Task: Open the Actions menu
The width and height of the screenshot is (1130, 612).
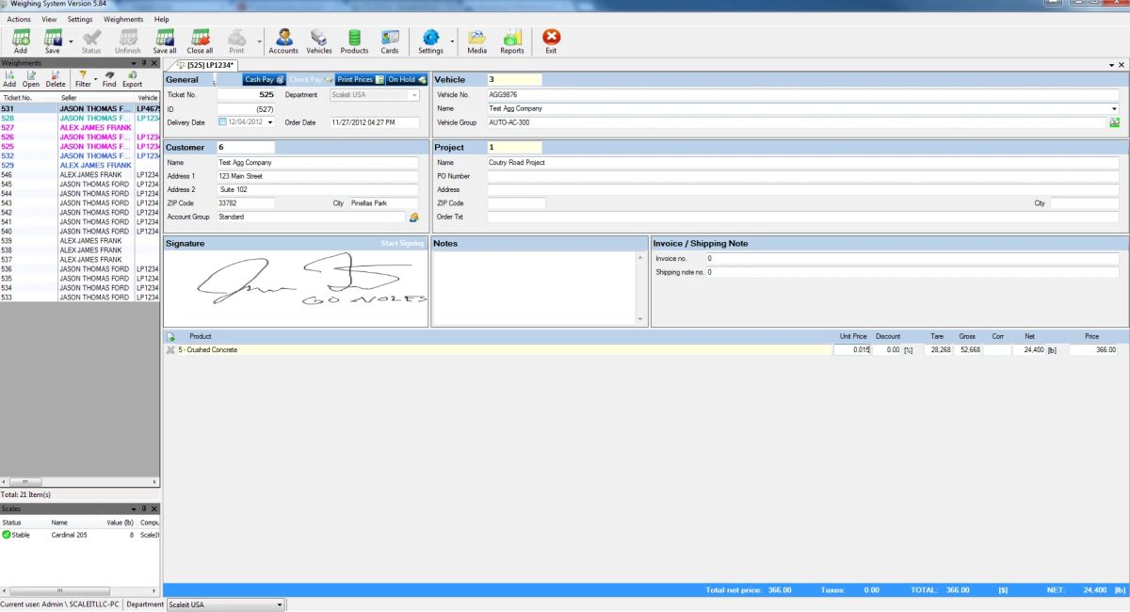Action: pos(19,19)
